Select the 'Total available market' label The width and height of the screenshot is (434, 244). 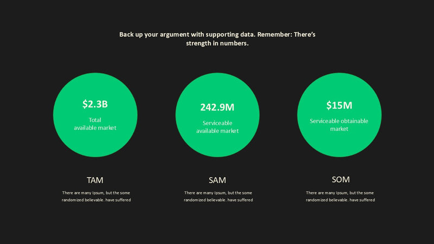(95, 124)
